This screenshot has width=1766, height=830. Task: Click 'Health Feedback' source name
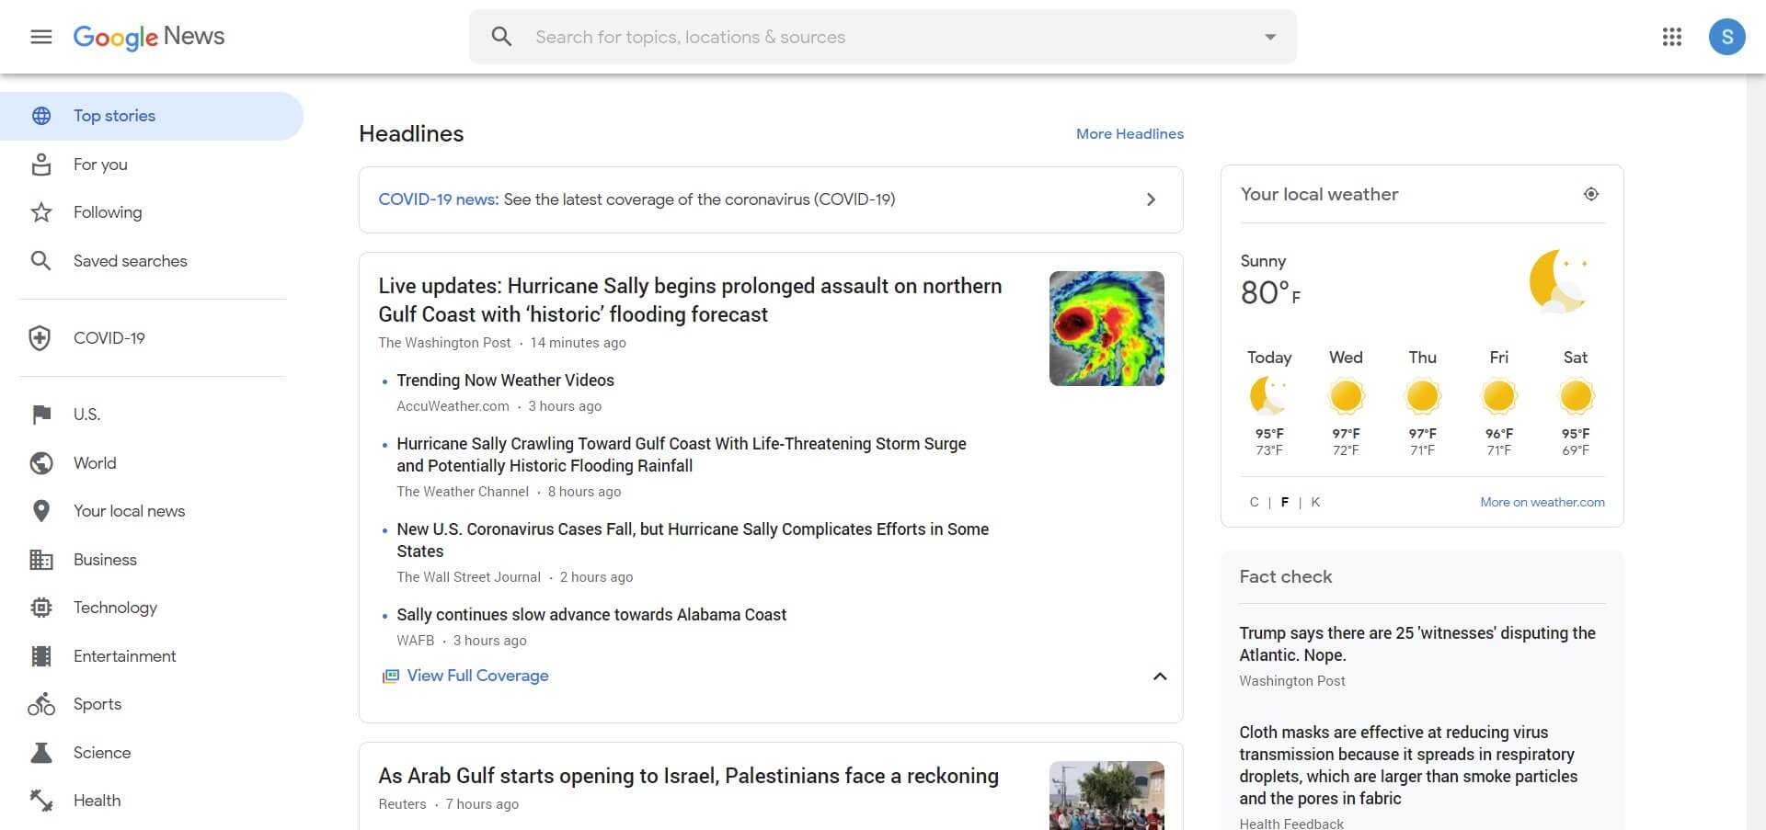1291,823
